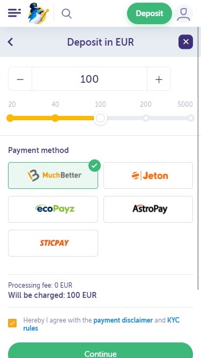This screenshot has width=201, height=358.
Task: Open the hamburger menu icon
Action: point(14,13)
